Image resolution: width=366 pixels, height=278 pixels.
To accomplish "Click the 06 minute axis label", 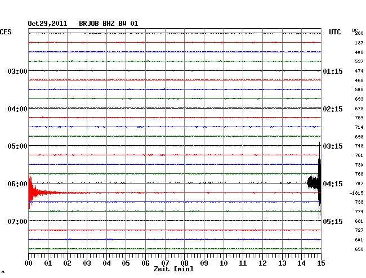I will tap(145, 263).
